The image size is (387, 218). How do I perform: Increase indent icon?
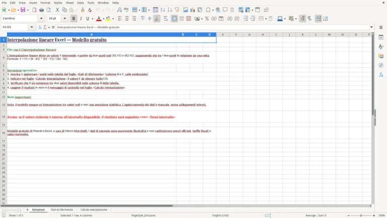(245, 19)
